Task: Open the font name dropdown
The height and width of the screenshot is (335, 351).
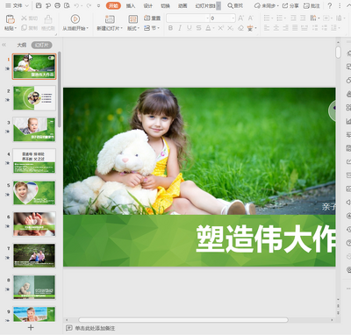Action: pos(207,18)
